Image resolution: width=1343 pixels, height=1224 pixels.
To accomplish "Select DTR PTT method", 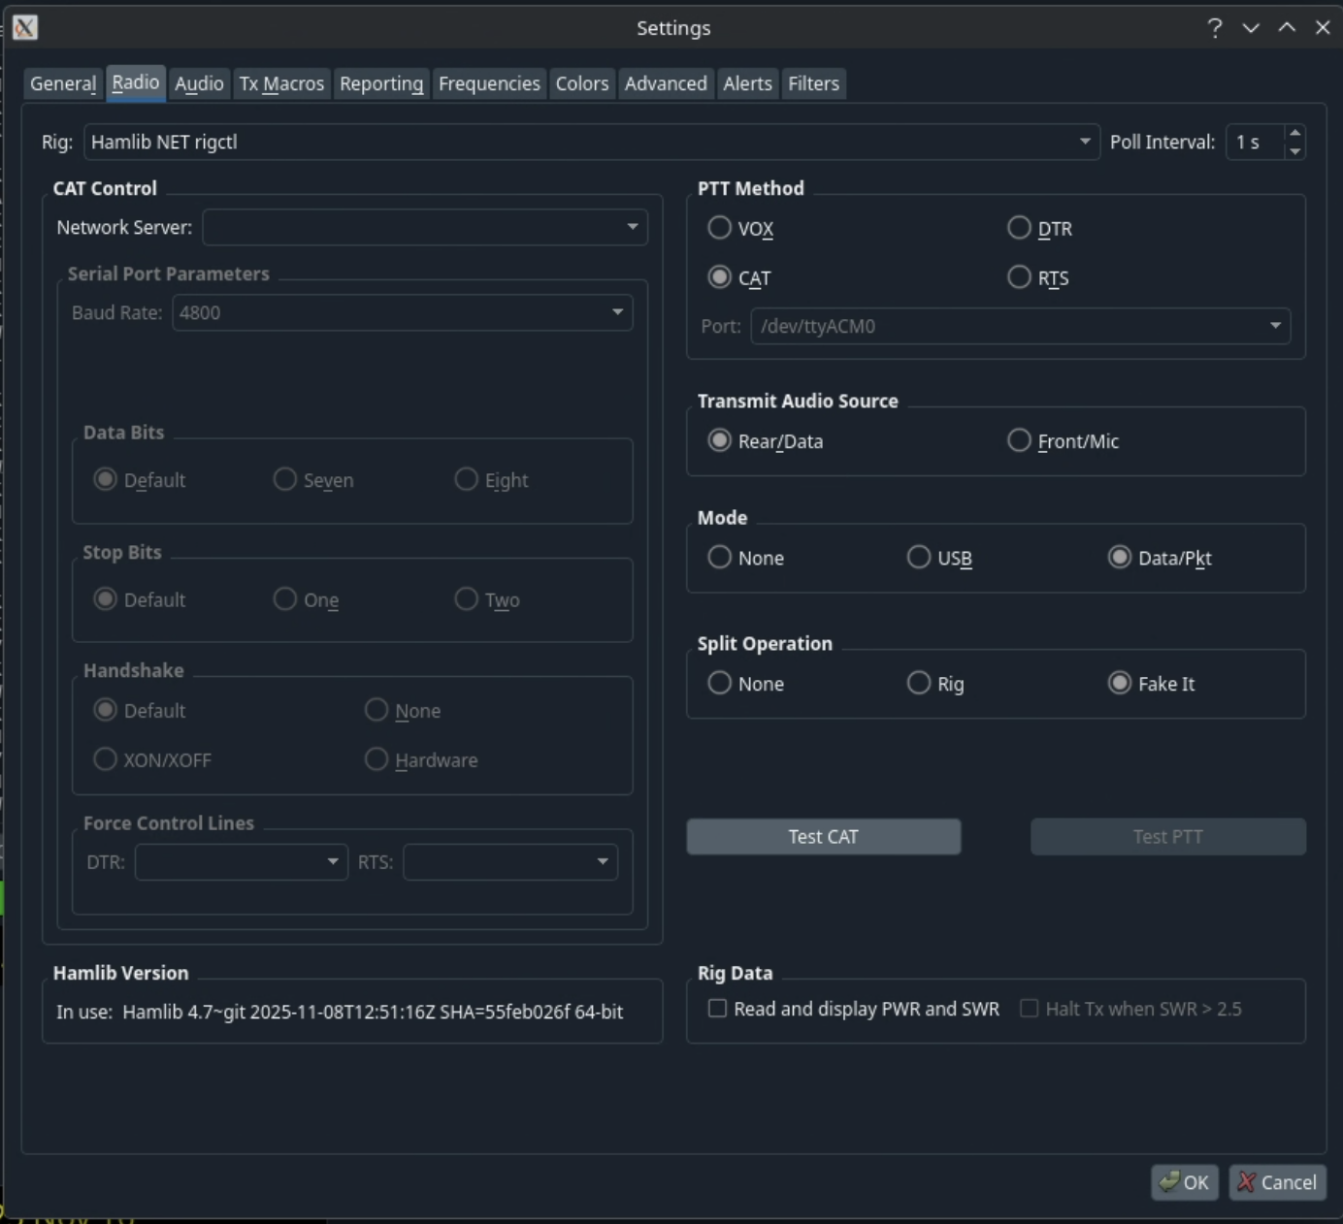I will tap(1019, 228).
